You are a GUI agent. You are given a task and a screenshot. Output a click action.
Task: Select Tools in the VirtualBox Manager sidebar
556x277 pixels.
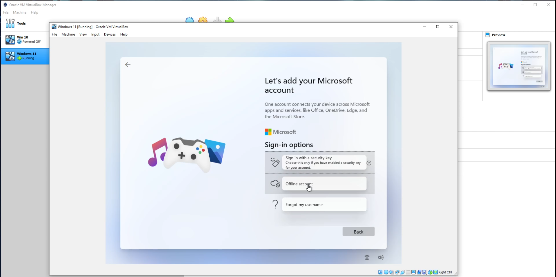point(25,23)
